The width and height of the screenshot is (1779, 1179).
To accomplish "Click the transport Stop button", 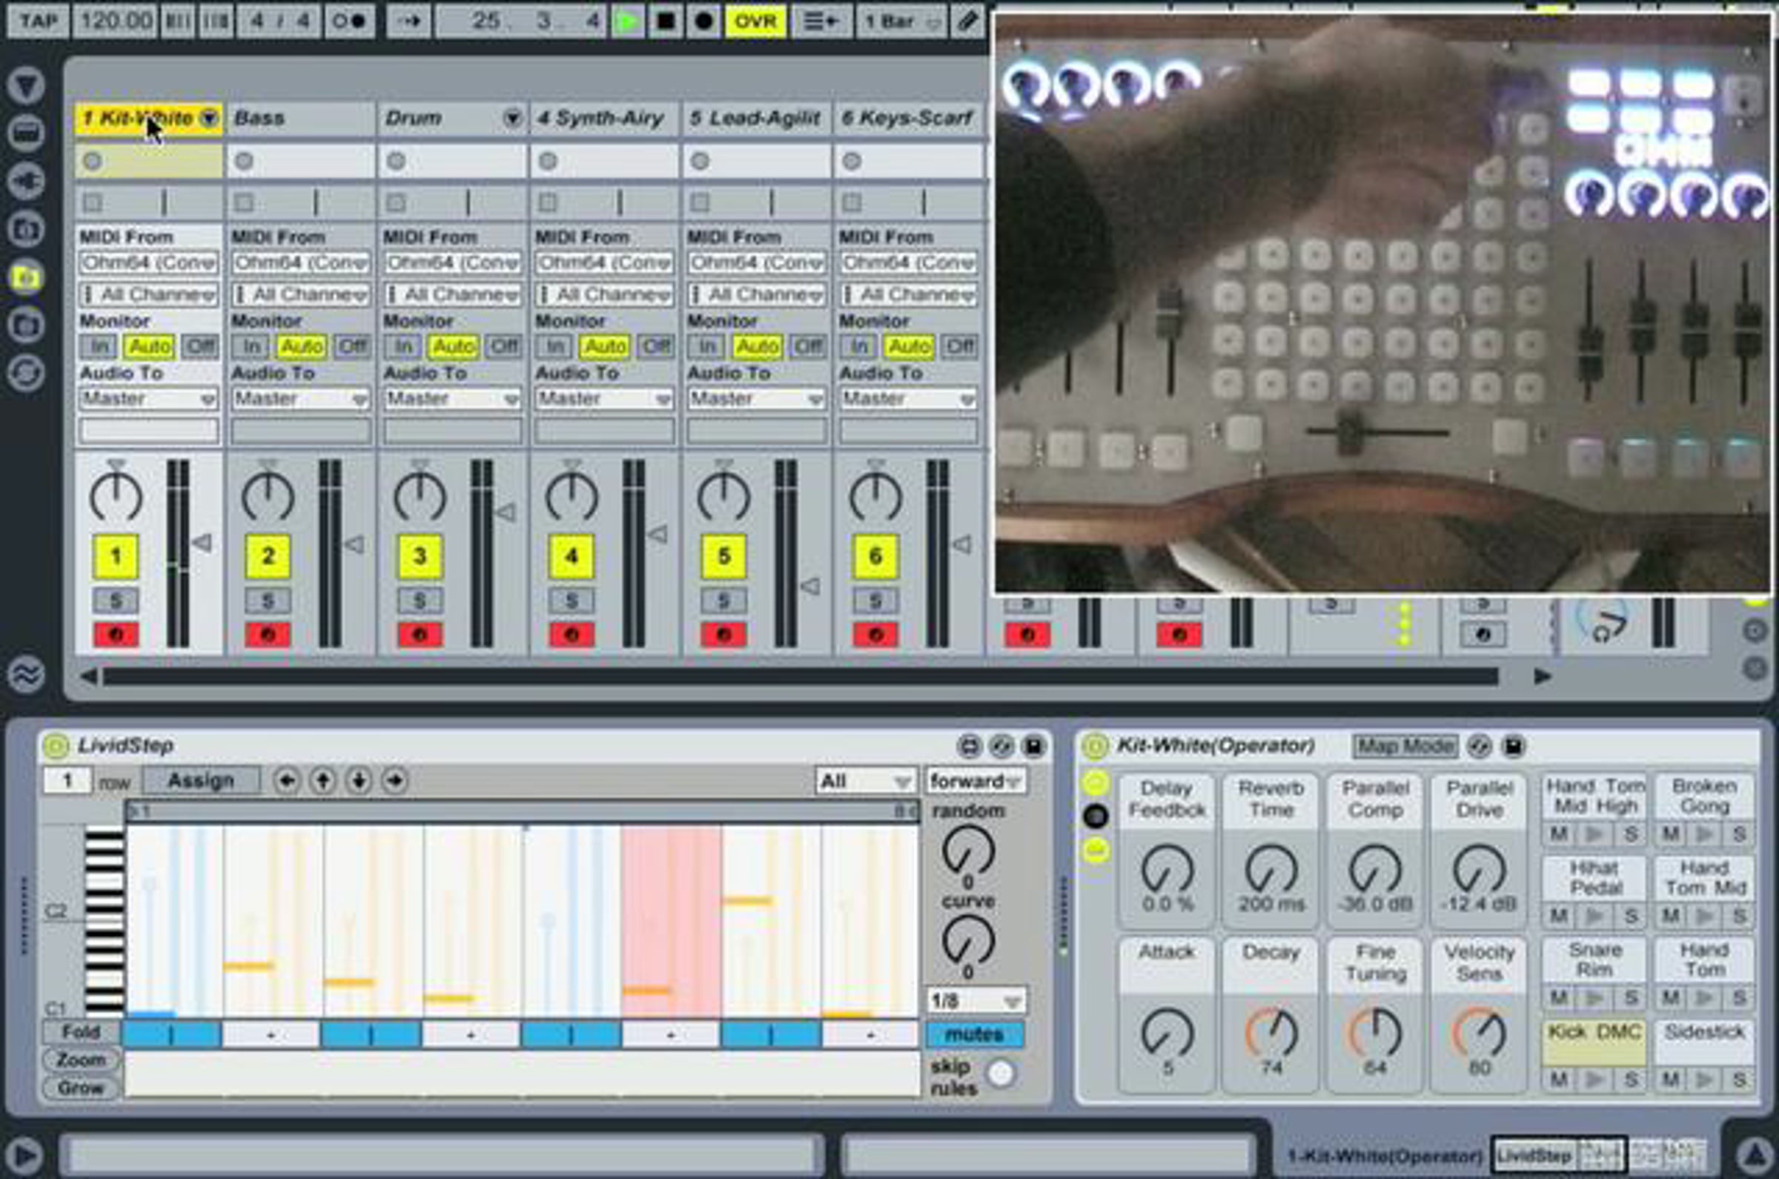I will pyautogui.click(x=665, y=20).
